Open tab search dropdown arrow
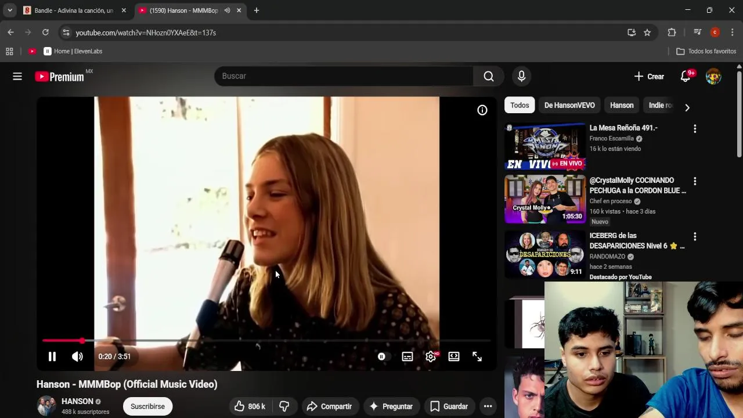The width and height of the screenshot is (743, 418). point(10,10)
